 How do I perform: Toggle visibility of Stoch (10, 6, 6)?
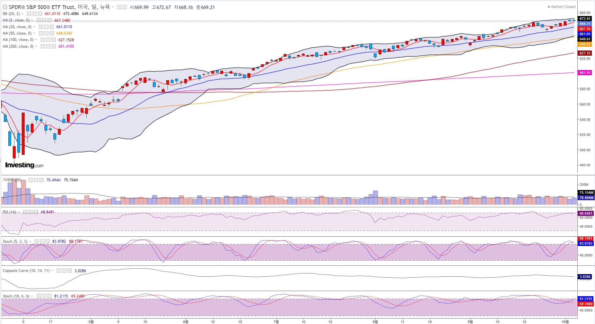[x=39, y=296]
